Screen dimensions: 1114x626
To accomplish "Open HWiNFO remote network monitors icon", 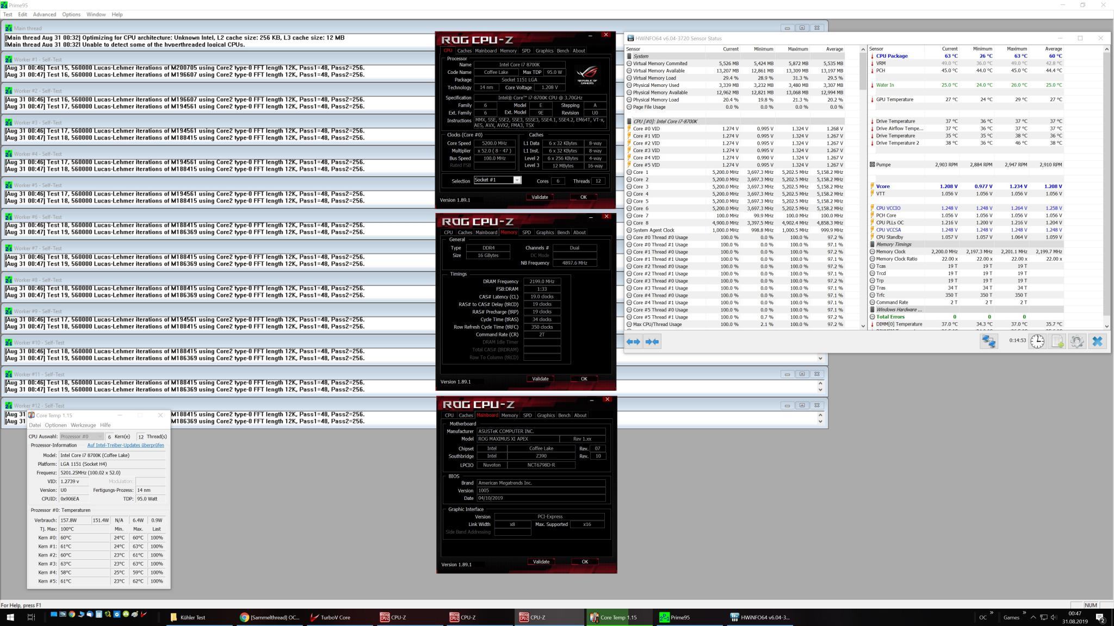I will coord(988,341).
